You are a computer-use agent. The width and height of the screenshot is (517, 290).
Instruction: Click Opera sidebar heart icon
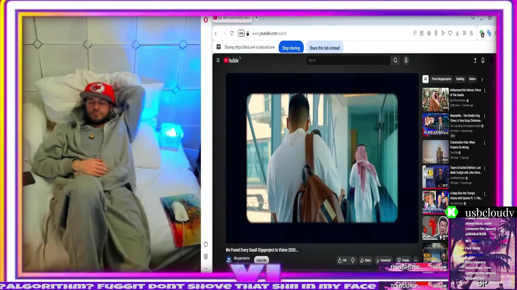[206, 244]
